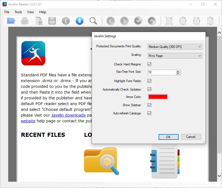Disable Highlight Form Fields
Image resolution: width=222 pixels, height=188 pixels.
[x=149, y=81]
